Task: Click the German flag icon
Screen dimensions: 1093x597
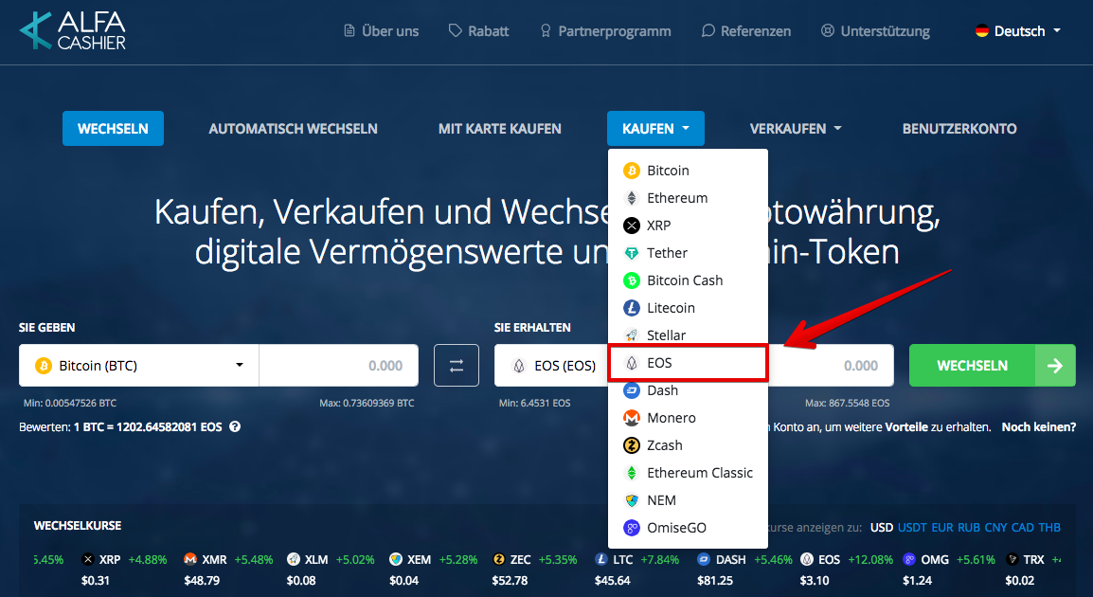Action: pyautogui.click(x=982, y=30)
